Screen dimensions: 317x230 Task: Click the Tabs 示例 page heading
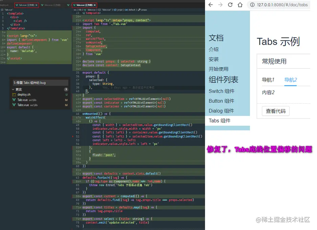pos(278,42)
